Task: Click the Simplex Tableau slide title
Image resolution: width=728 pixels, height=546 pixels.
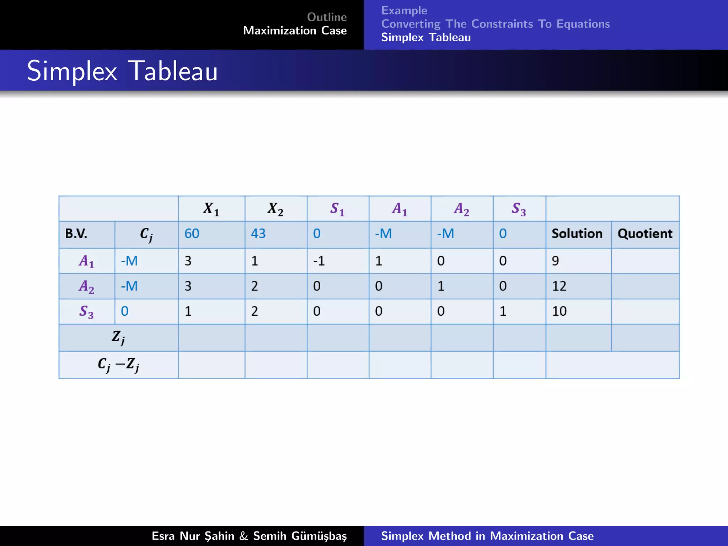Action: tap(122, 71)
